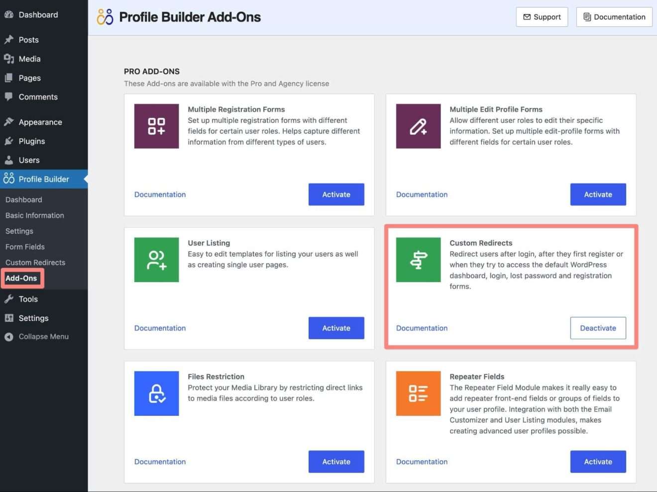Open Documentation link for Repeater Fields

tap(422, 462)
